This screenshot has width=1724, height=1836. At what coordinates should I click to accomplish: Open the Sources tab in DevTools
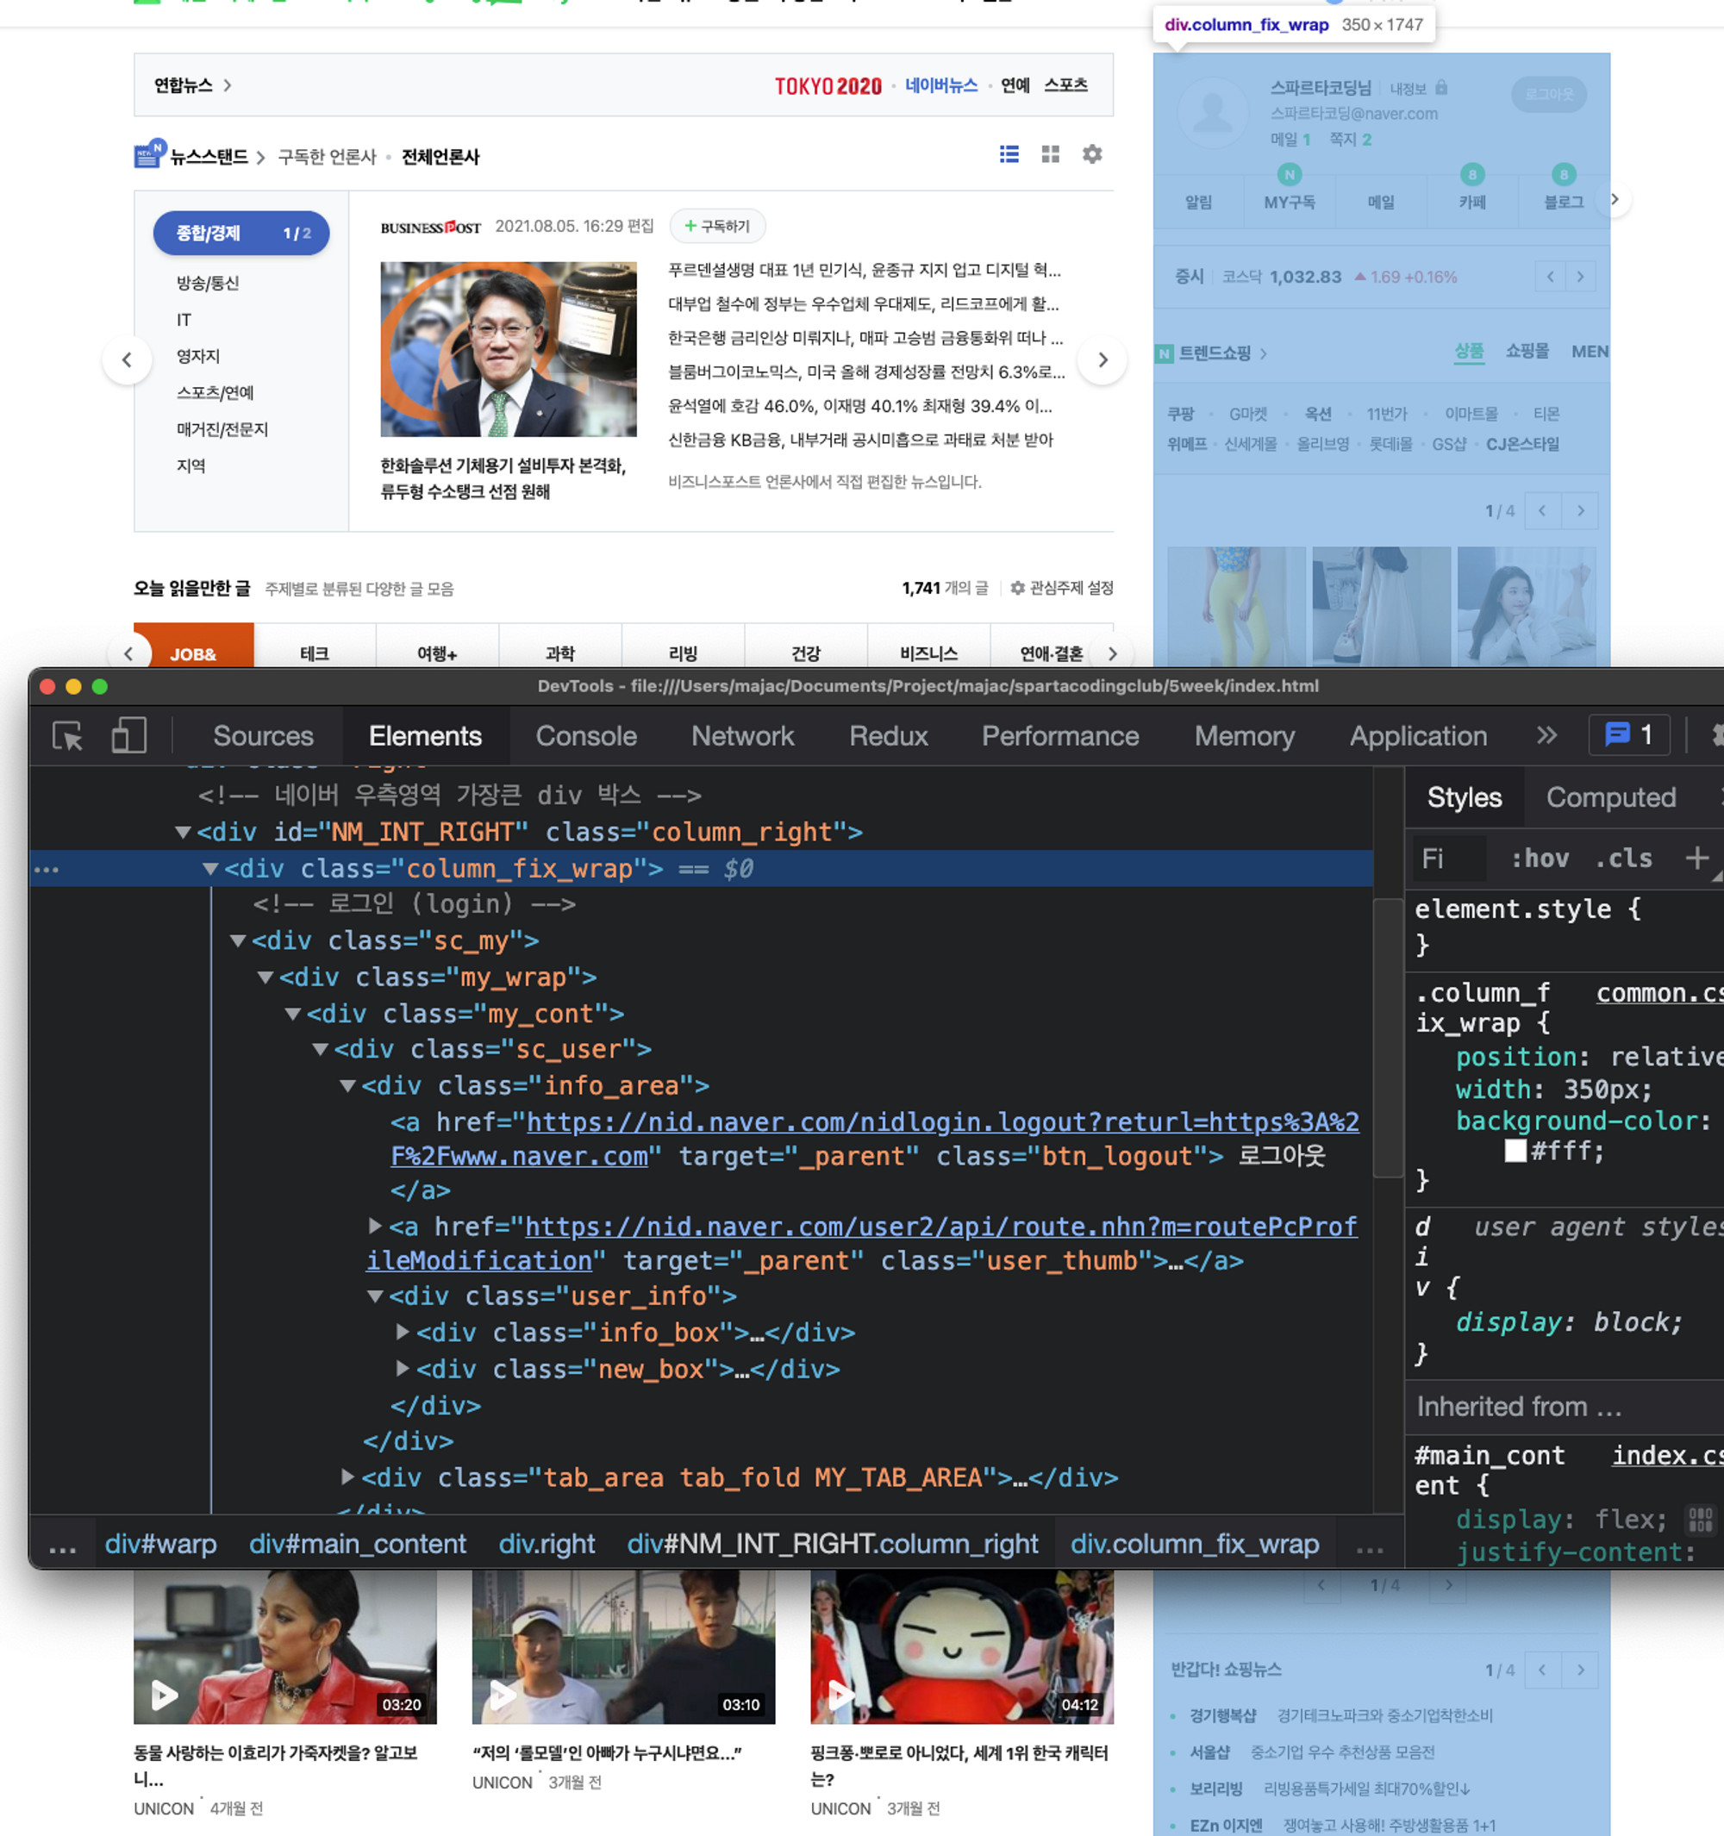coord(263,736)
